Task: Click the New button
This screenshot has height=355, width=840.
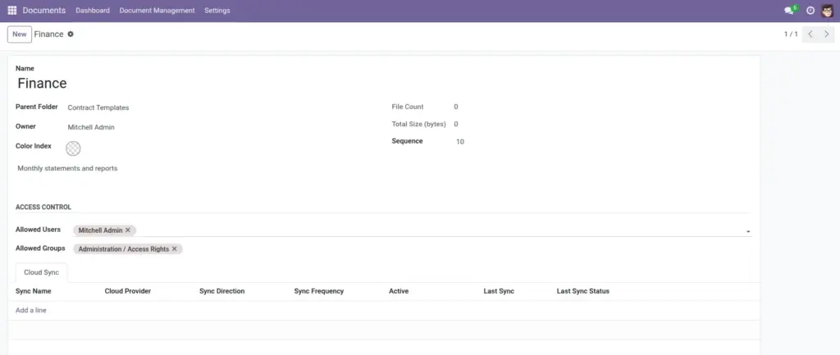Action: 20,34
